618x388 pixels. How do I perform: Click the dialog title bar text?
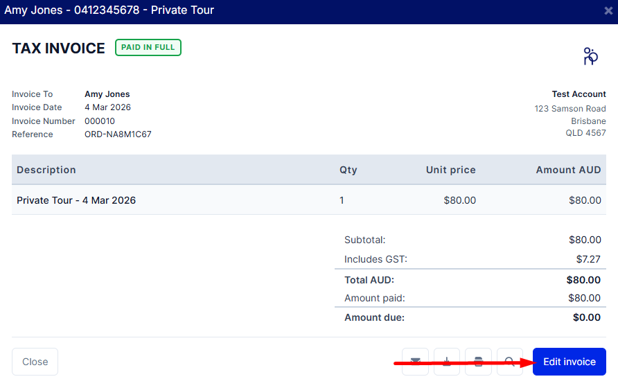pos(109,10)
